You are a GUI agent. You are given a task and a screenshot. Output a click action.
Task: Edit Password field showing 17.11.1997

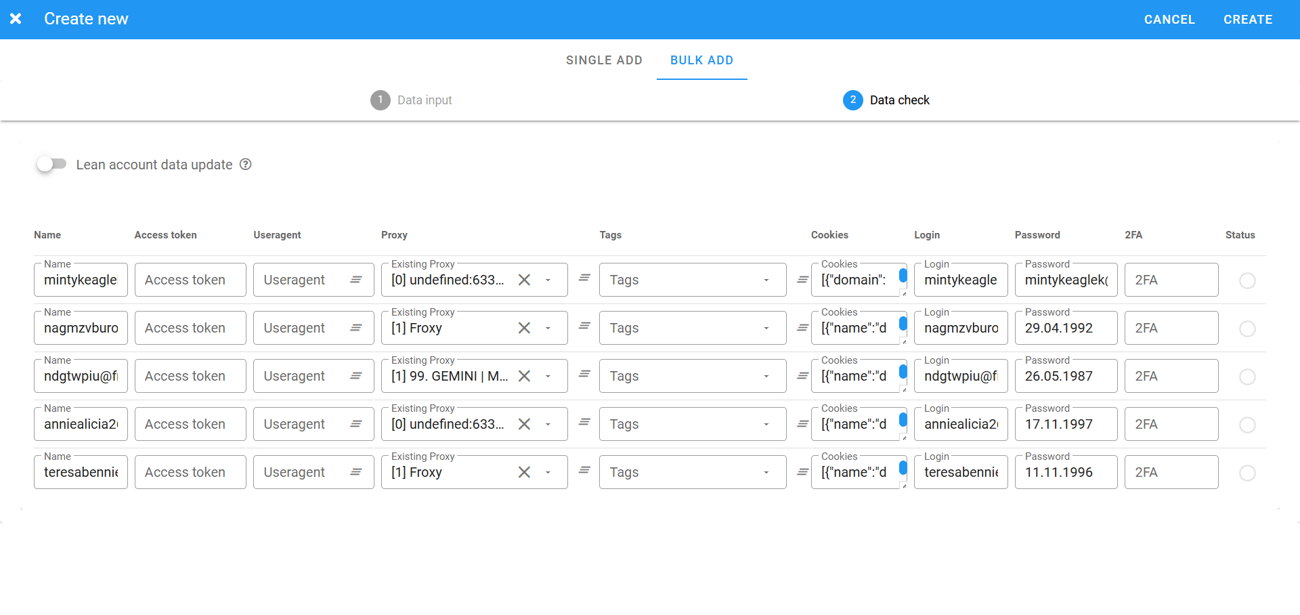(1066, 424)
